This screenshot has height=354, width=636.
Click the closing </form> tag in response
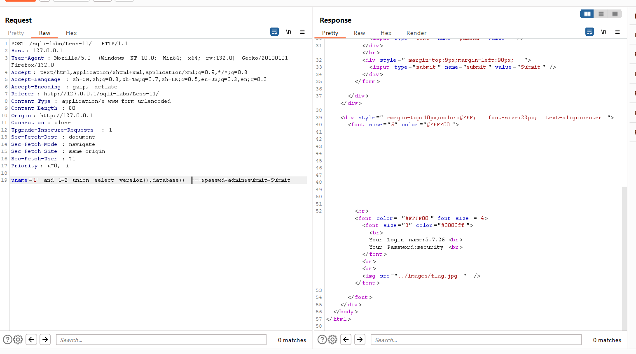[367, 81]
